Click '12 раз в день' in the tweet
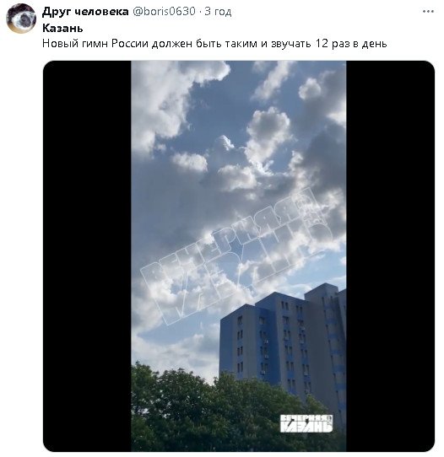Screen dimensions: 444x457 (351, 44)
